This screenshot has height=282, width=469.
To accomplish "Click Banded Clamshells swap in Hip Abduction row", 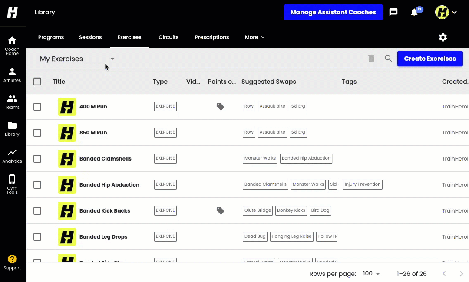I will click(265, 184).
